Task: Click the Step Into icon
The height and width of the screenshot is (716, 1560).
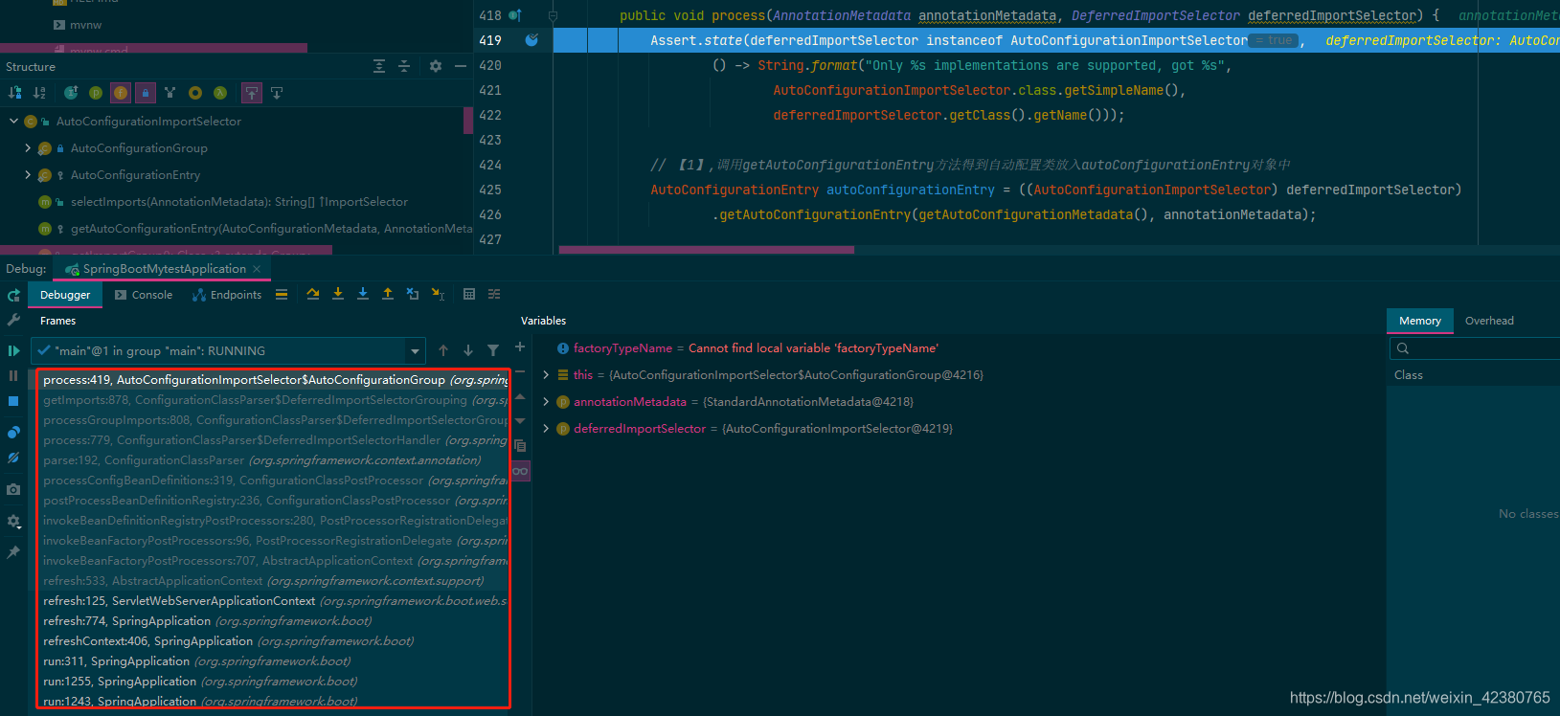Action: tap(338, 294)
